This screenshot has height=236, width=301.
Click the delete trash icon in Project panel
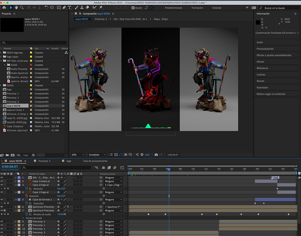33,155
